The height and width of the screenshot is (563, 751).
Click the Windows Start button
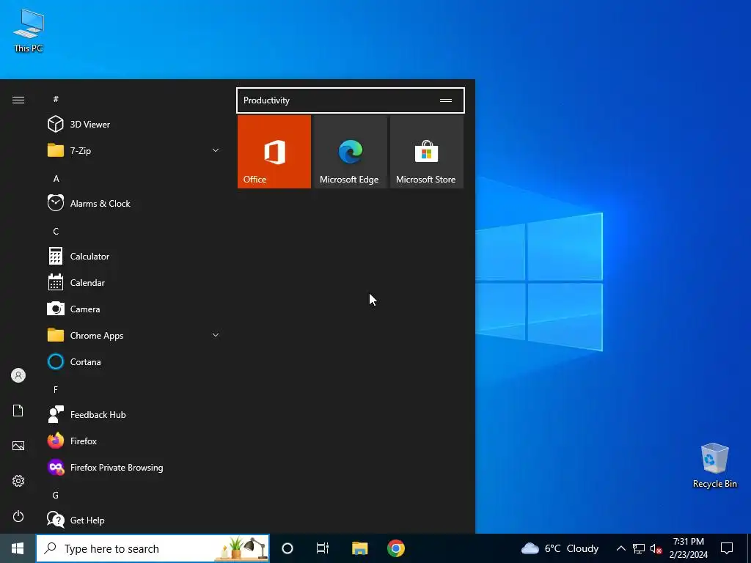pos(18,548)
